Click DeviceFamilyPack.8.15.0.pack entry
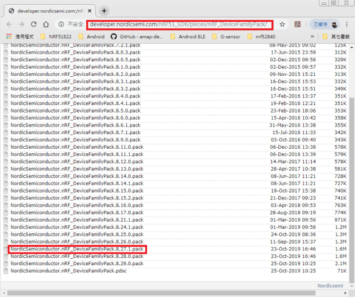 click(x=77, y=190)
